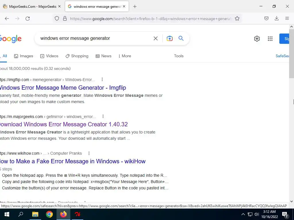Open options for the wikihow result
The height and width of the screenshot is (220, 294).
tap(89, 154)
